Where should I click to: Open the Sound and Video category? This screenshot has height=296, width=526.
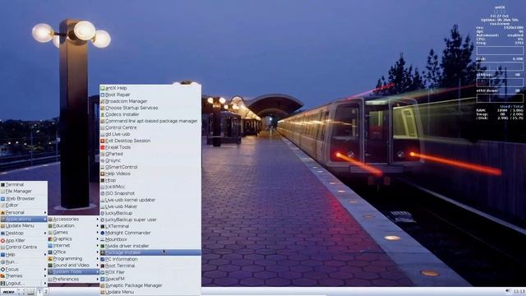click(73, 265)
